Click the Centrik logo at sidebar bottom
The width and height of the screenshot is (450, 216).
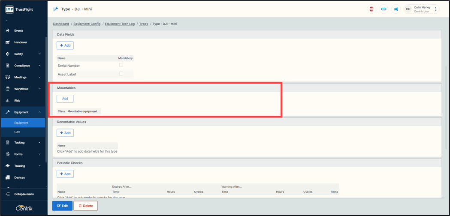tap(24, 209)
